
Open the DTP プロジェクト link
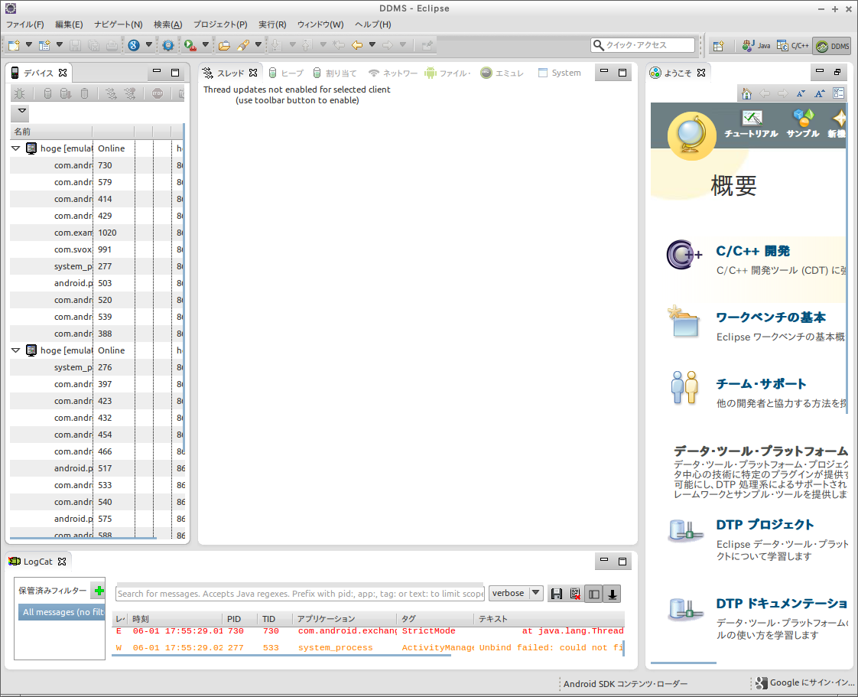tap(765, 525)
